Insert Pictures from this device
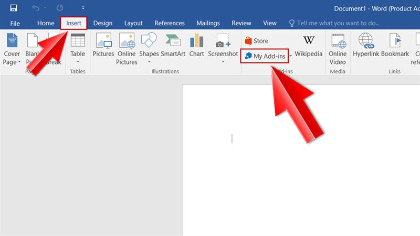The height and width of the screenshot is (236, 420). coord(103,45)
